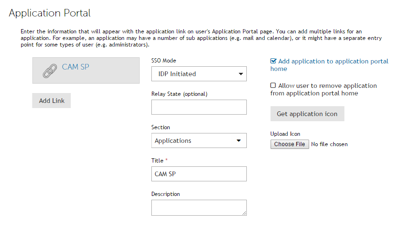Click the Title field label with red asterisk
409x234 pixels.
click(159, 161)
